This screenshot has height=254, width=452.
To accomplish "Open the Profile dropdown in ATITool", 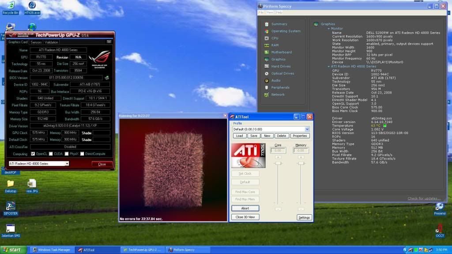I will point(307,129).
